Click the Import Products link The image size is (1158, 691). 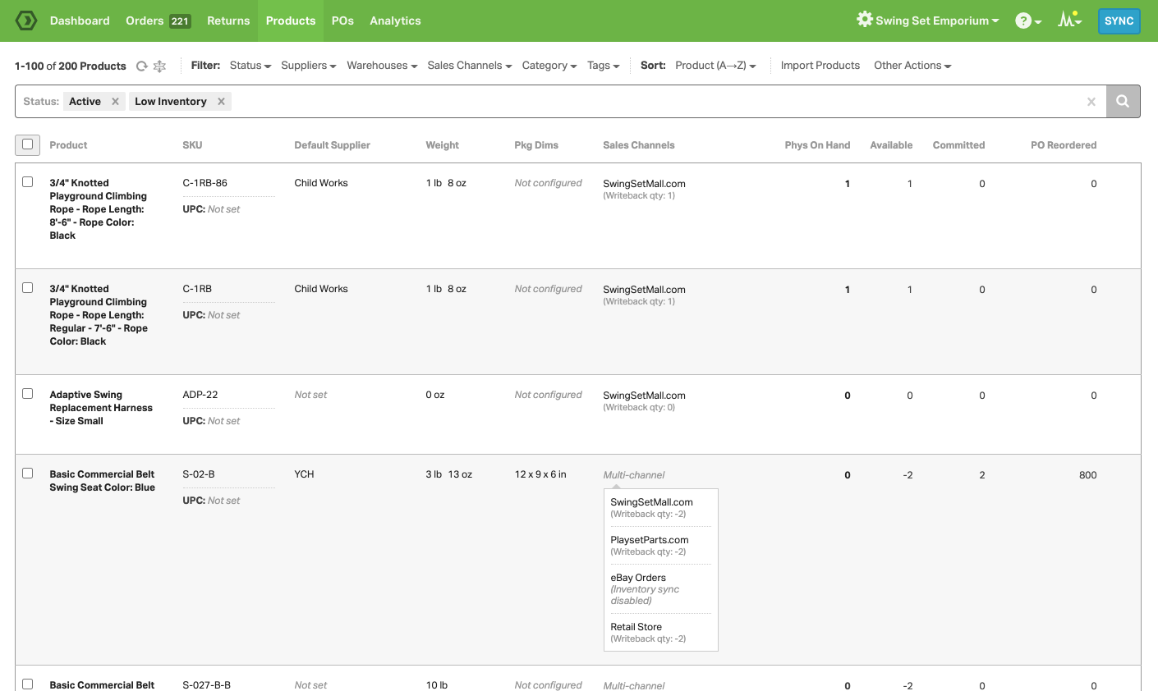820,65
